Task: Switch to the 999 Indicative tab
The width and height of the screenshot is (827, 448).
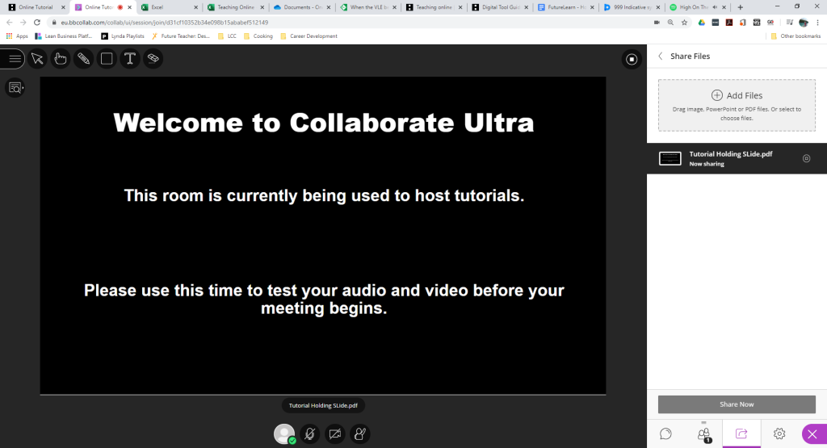Action: coord(630,7)
